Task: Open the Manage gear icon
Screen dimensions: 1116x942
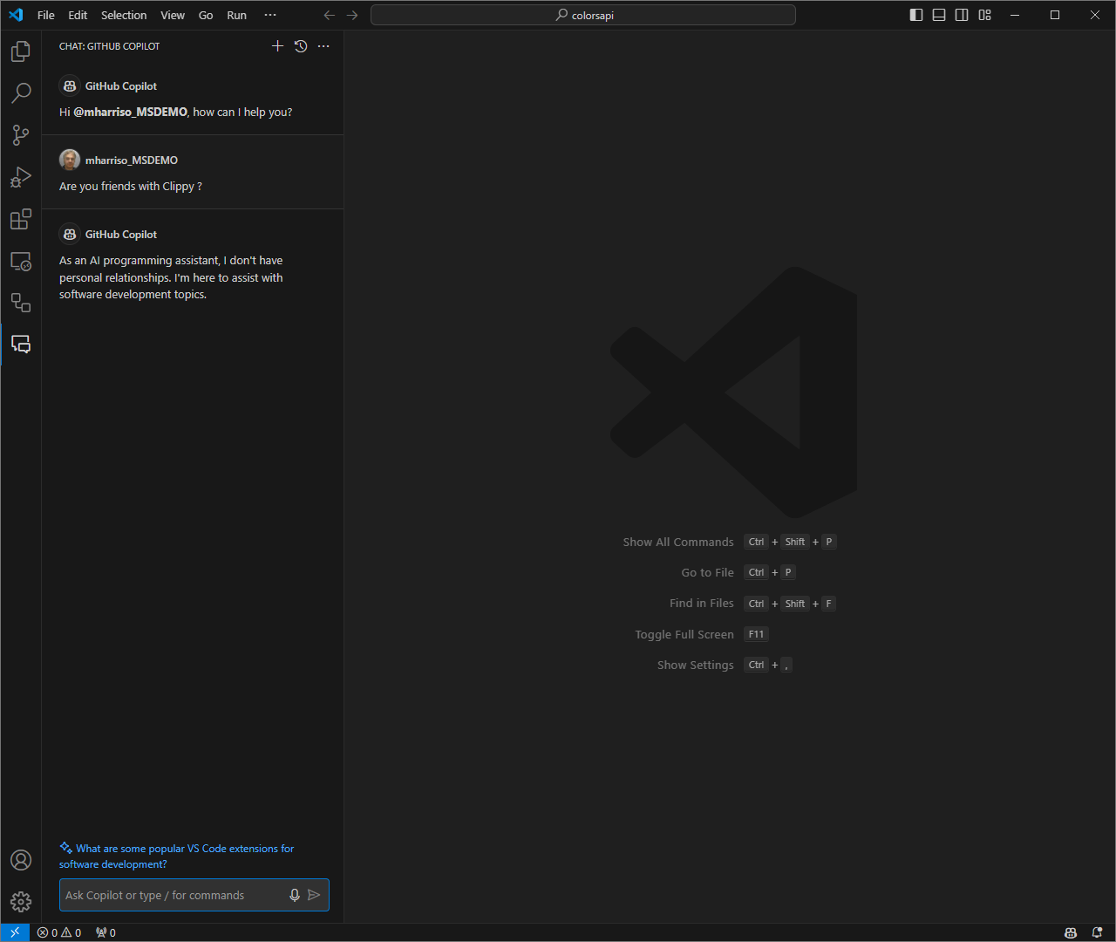Action: (21, 902)
